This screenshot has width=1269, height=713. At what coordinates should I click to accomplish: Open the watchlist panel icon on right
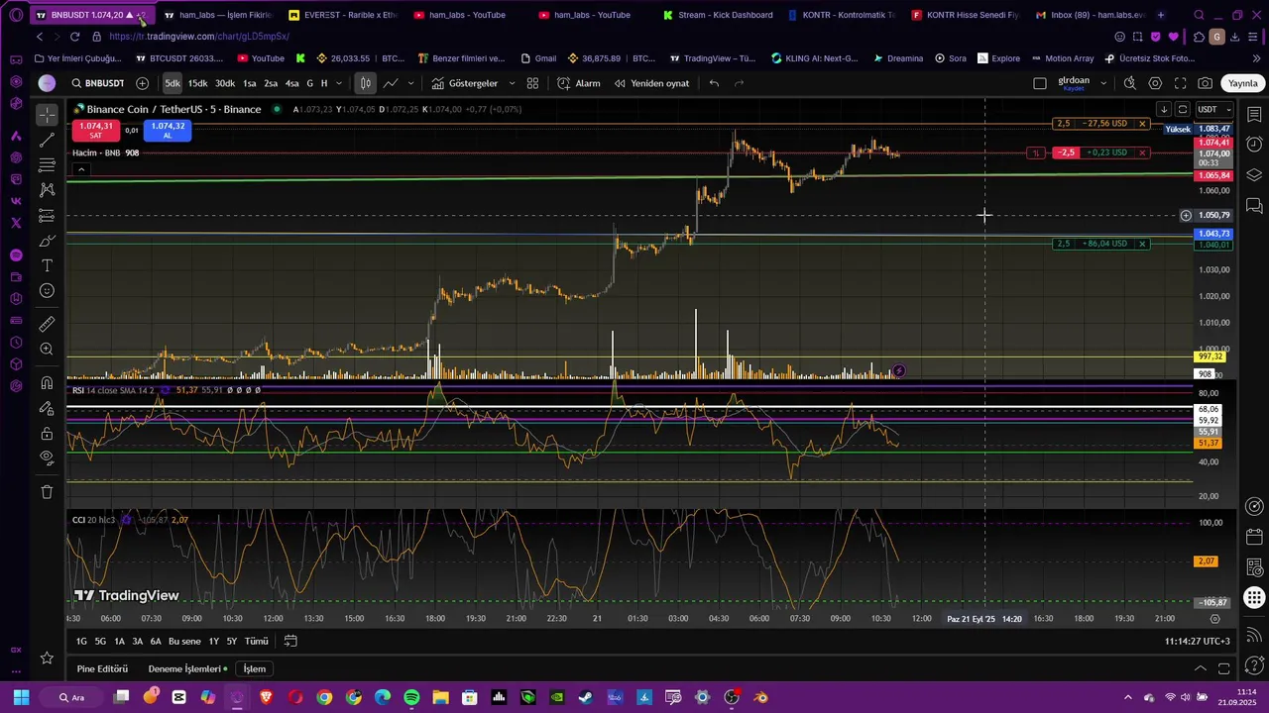1254,115
